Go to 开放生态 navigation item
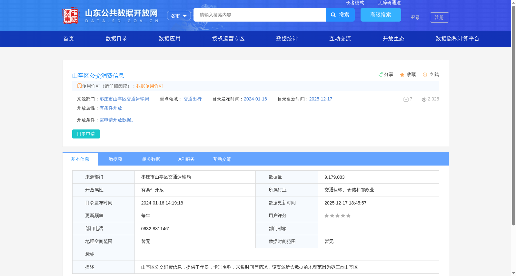Viewport: 516px width, 276px height. tap(393, 39)
